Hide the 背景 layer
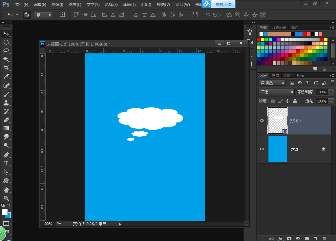This screenshot has height=241, width=336. coord(262,149)
